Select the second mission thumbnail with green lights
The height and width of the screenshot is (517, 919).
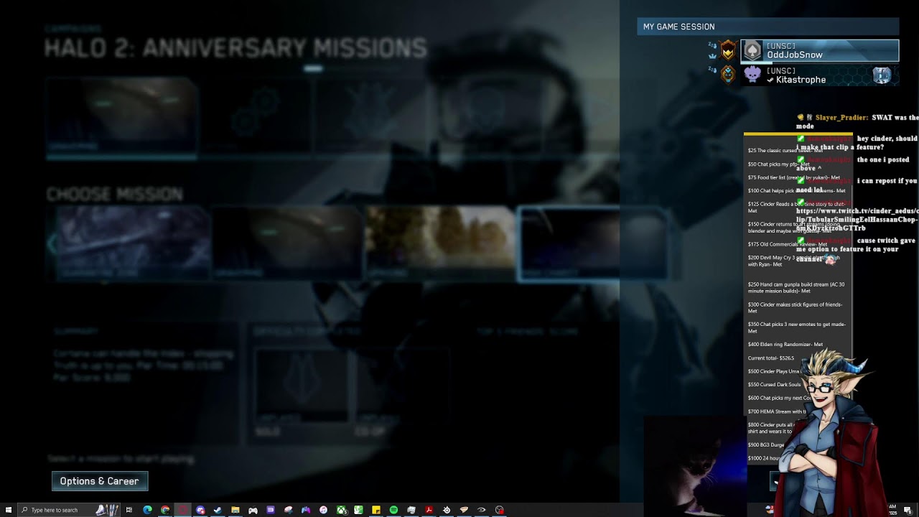pyautogui.click(x=287, y=243)
